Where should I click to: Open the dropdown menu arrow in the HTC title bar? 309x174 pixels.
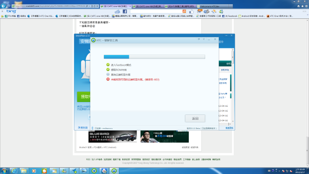(x=204, y=39)
